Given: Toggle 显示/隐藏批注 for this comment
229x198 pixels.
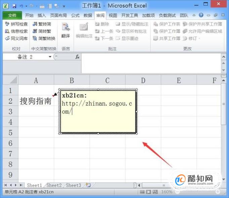Looking at the screenshot, I should click(132, 24).
